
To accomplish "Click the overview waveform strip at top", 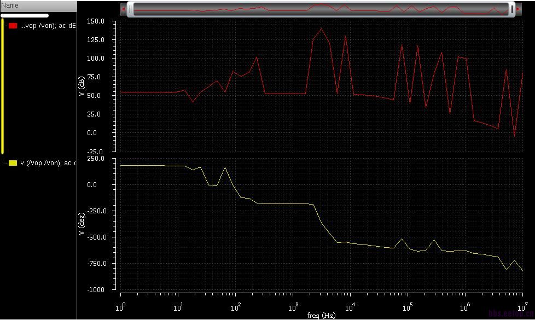I will tap(321, 9).
